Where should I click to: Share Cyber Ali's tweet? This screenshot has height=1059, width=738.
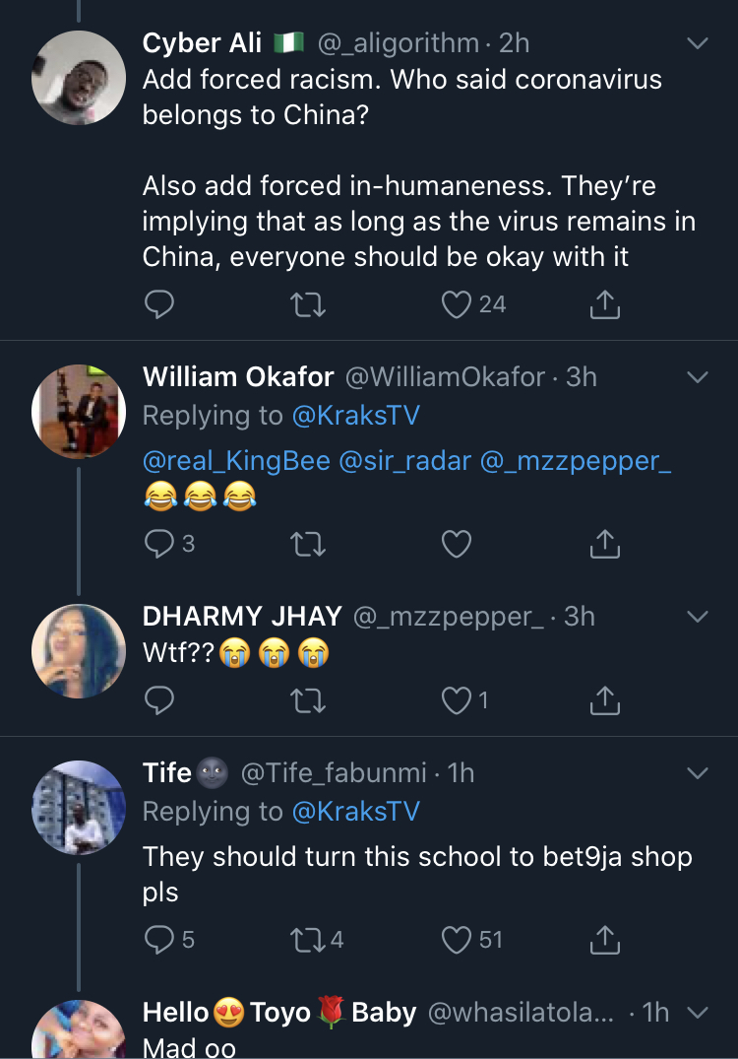coord(604,305)
